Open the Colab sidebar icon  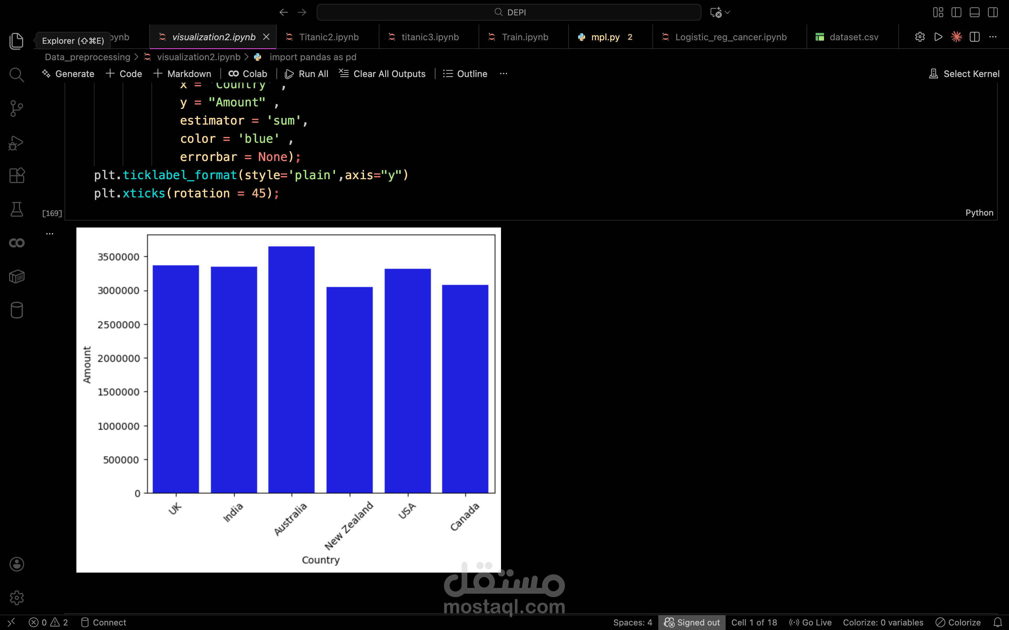point(17,243)
